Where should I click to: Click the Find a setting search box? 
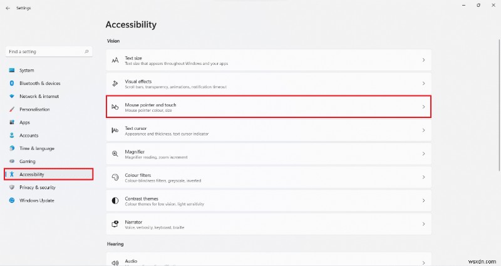pyautogui.click(x=49, y=51)
